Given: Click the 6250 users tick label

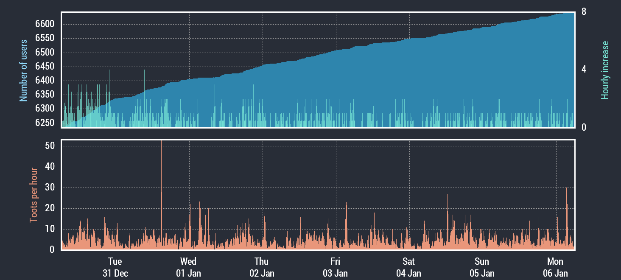Looking at the screenshot, I should [45, 123].
